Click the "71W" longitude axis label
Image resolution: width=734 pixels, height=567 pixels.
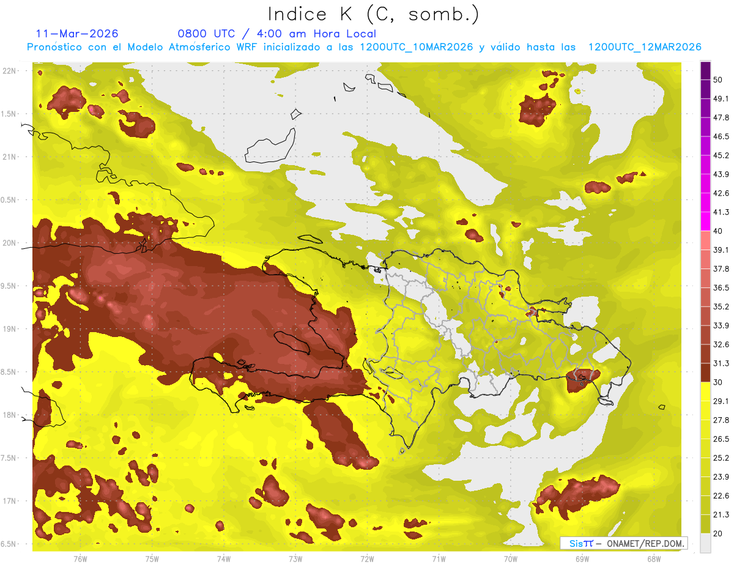coord(439,560)
